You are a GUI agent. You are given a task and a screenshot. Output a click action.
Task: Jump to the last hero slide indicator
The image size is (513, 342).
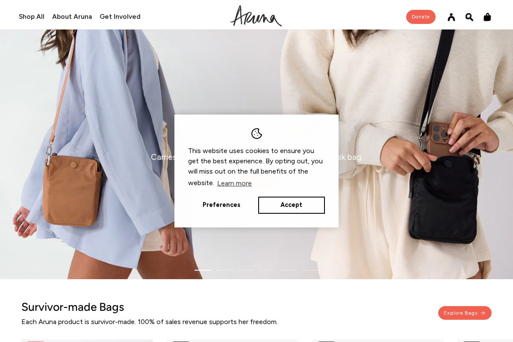pos(310,270)
